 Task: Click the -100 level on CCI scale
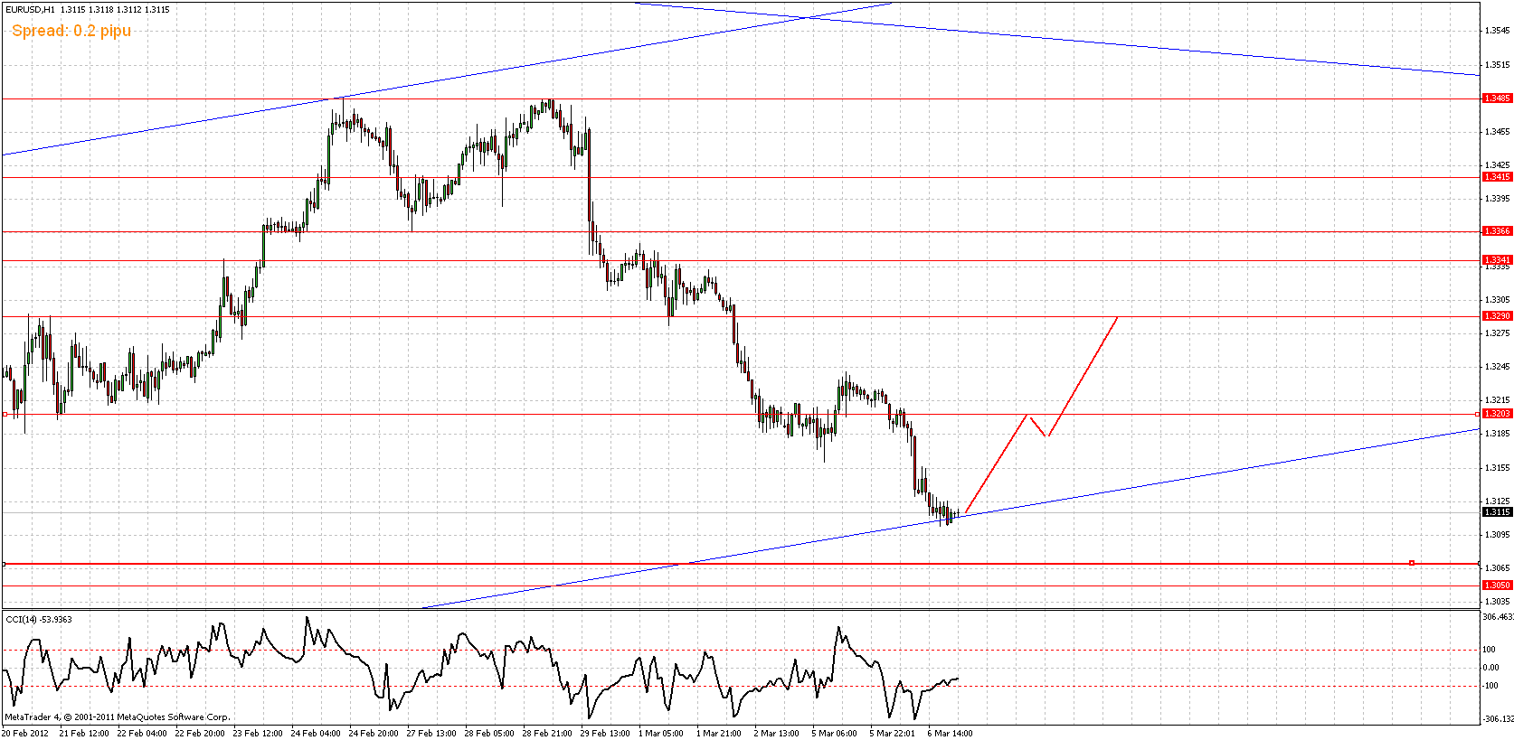1491,686
